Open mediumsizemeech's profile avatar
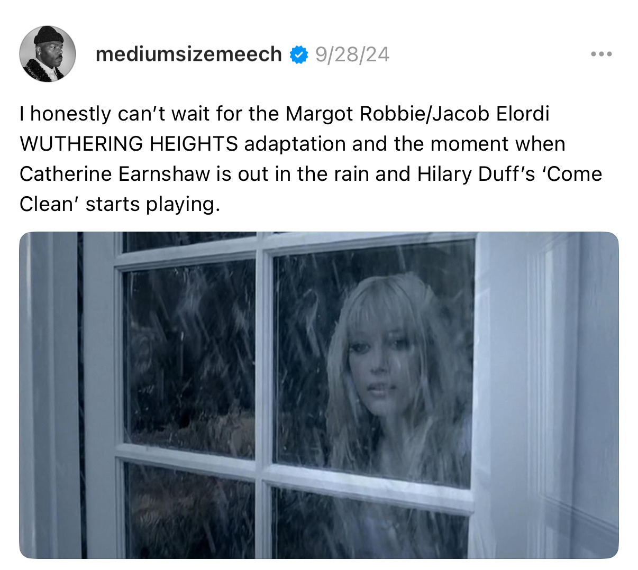Screen dimensions: 638x570 [48, 54]
